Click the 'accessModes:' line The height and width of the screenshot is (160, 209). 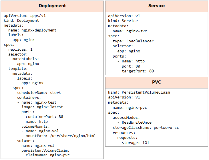[126, 118]
